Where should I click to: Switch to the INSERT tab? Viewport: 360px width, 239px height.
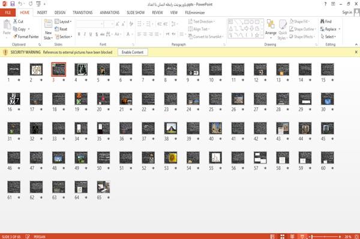[42, 13]
